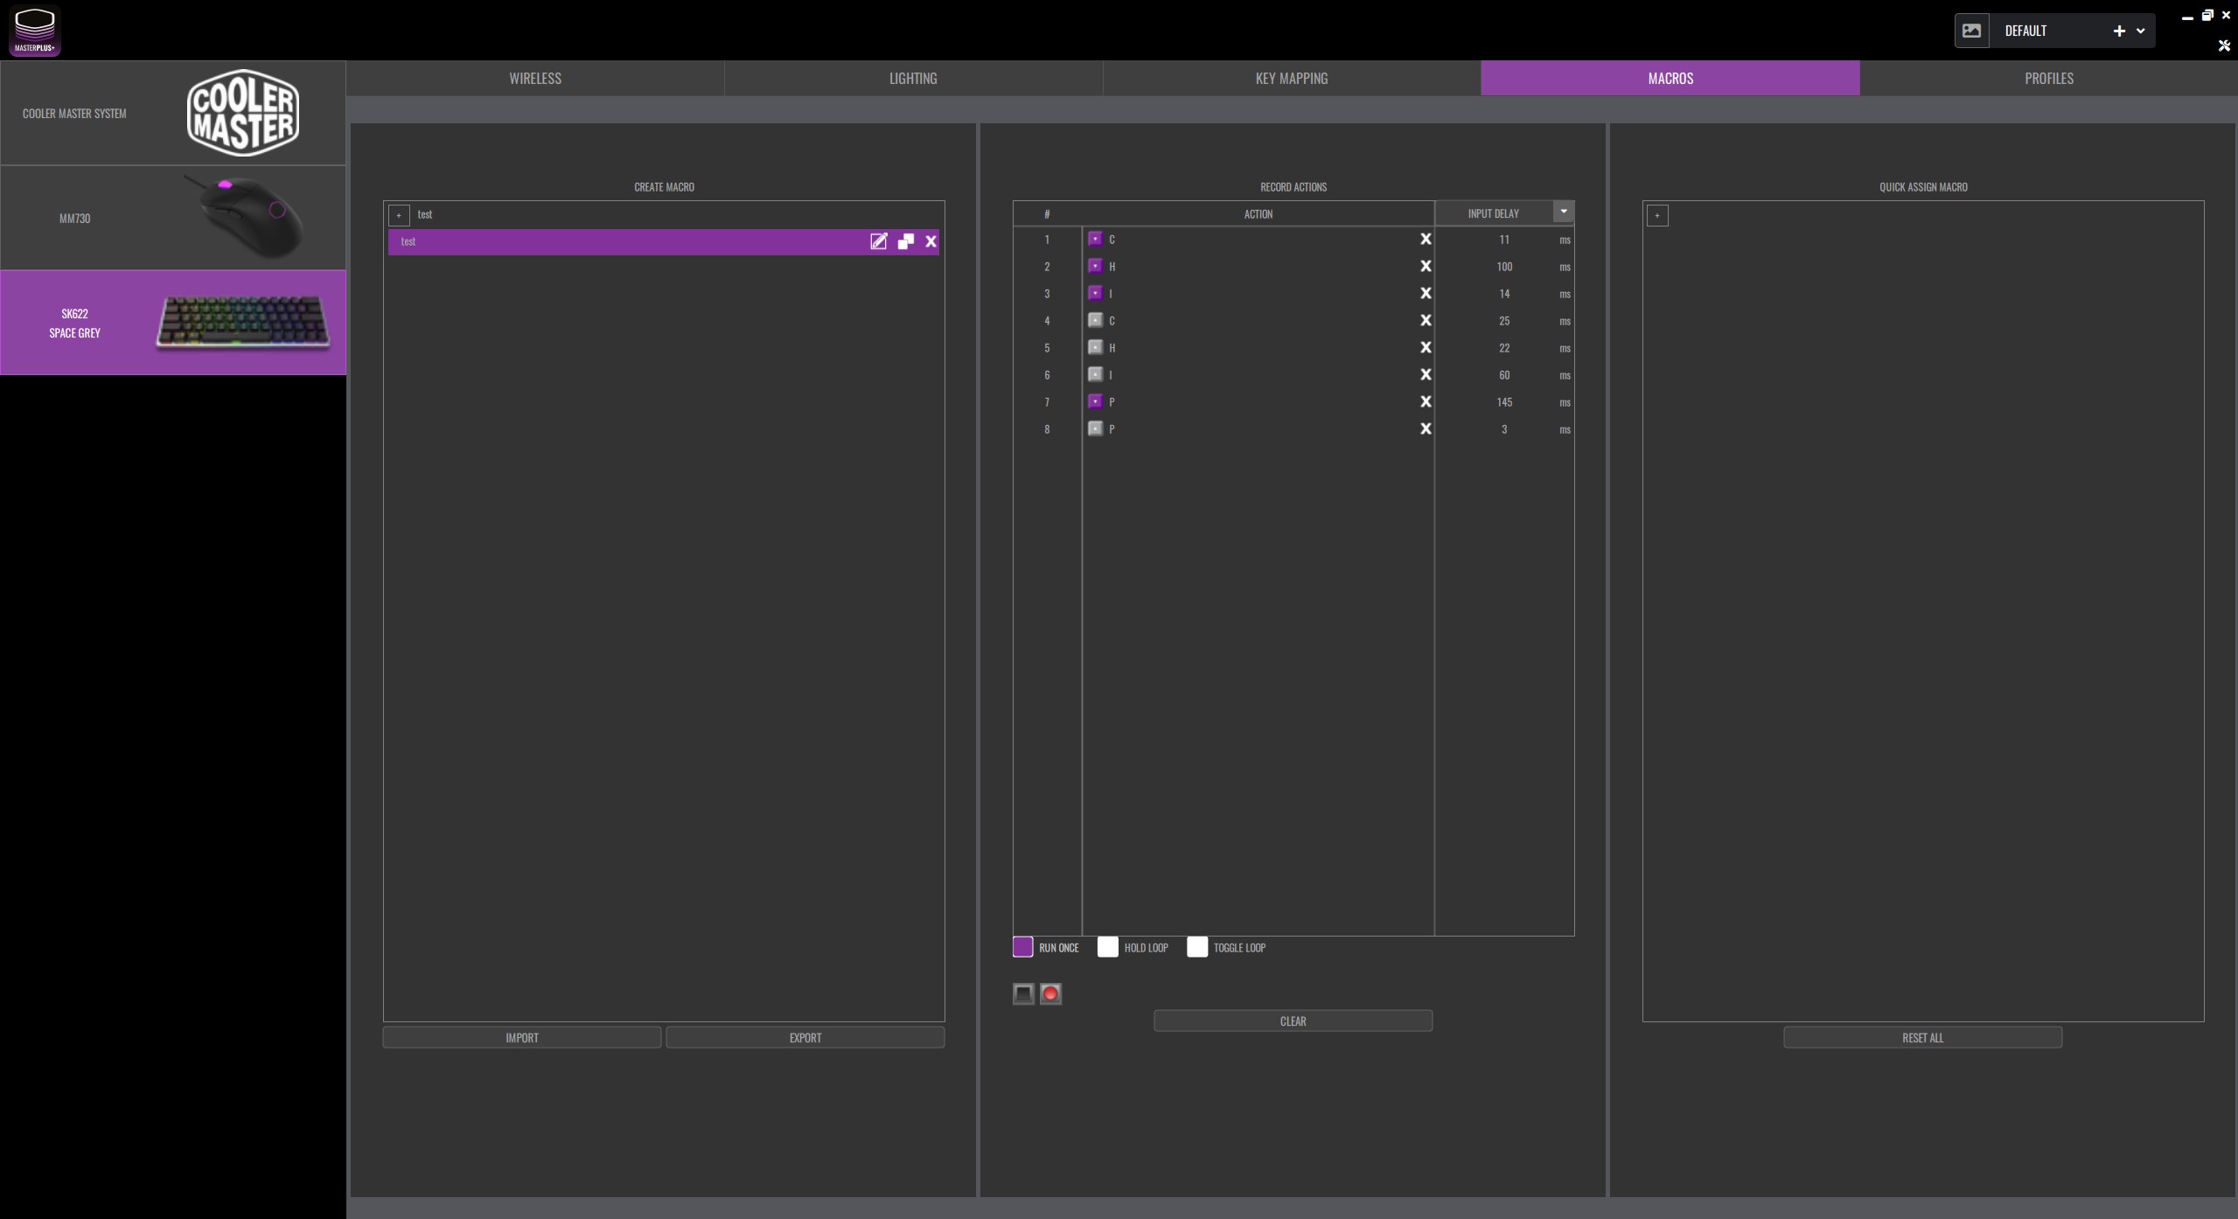
Task: Select the Run Once option
Action: tap(1022, 947)
